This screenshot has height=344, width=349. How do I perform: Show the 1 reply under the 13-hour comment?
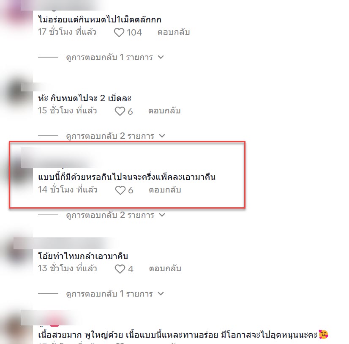click(x=115, y=294)
